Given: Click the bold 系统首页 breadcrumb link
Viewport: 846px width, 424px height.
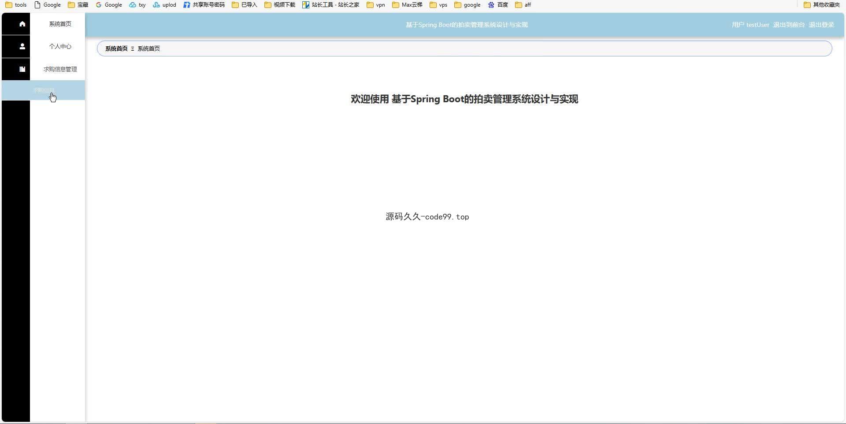Looking at the screenshot, I should (116, 48).
